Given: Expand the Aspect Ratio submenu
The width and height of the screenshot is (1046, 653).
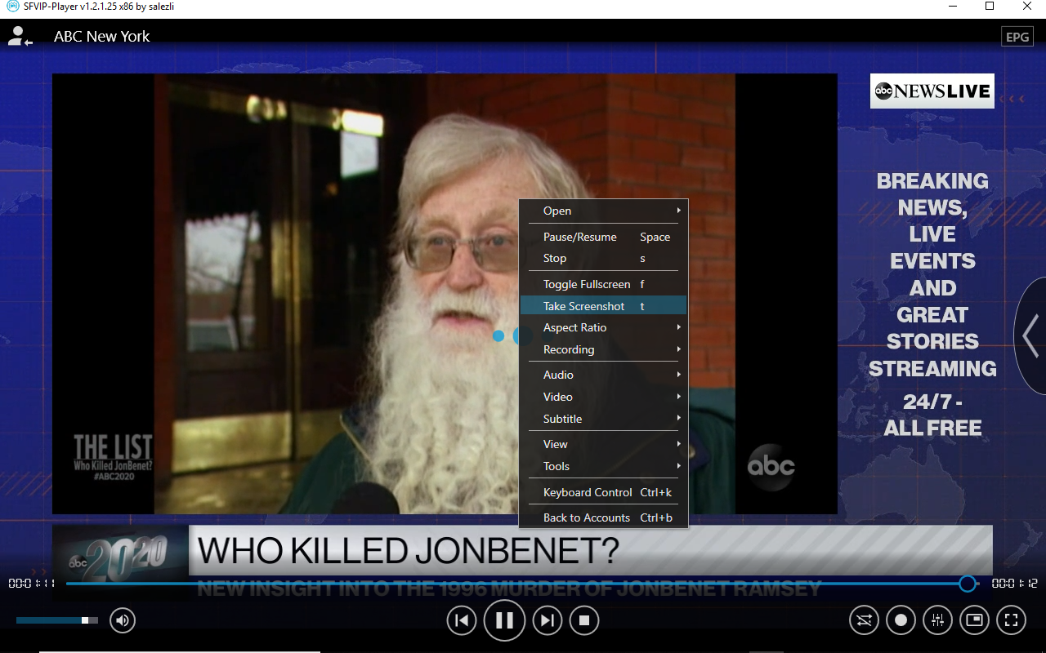Looking at the screenshot, I should coord(604,327).
